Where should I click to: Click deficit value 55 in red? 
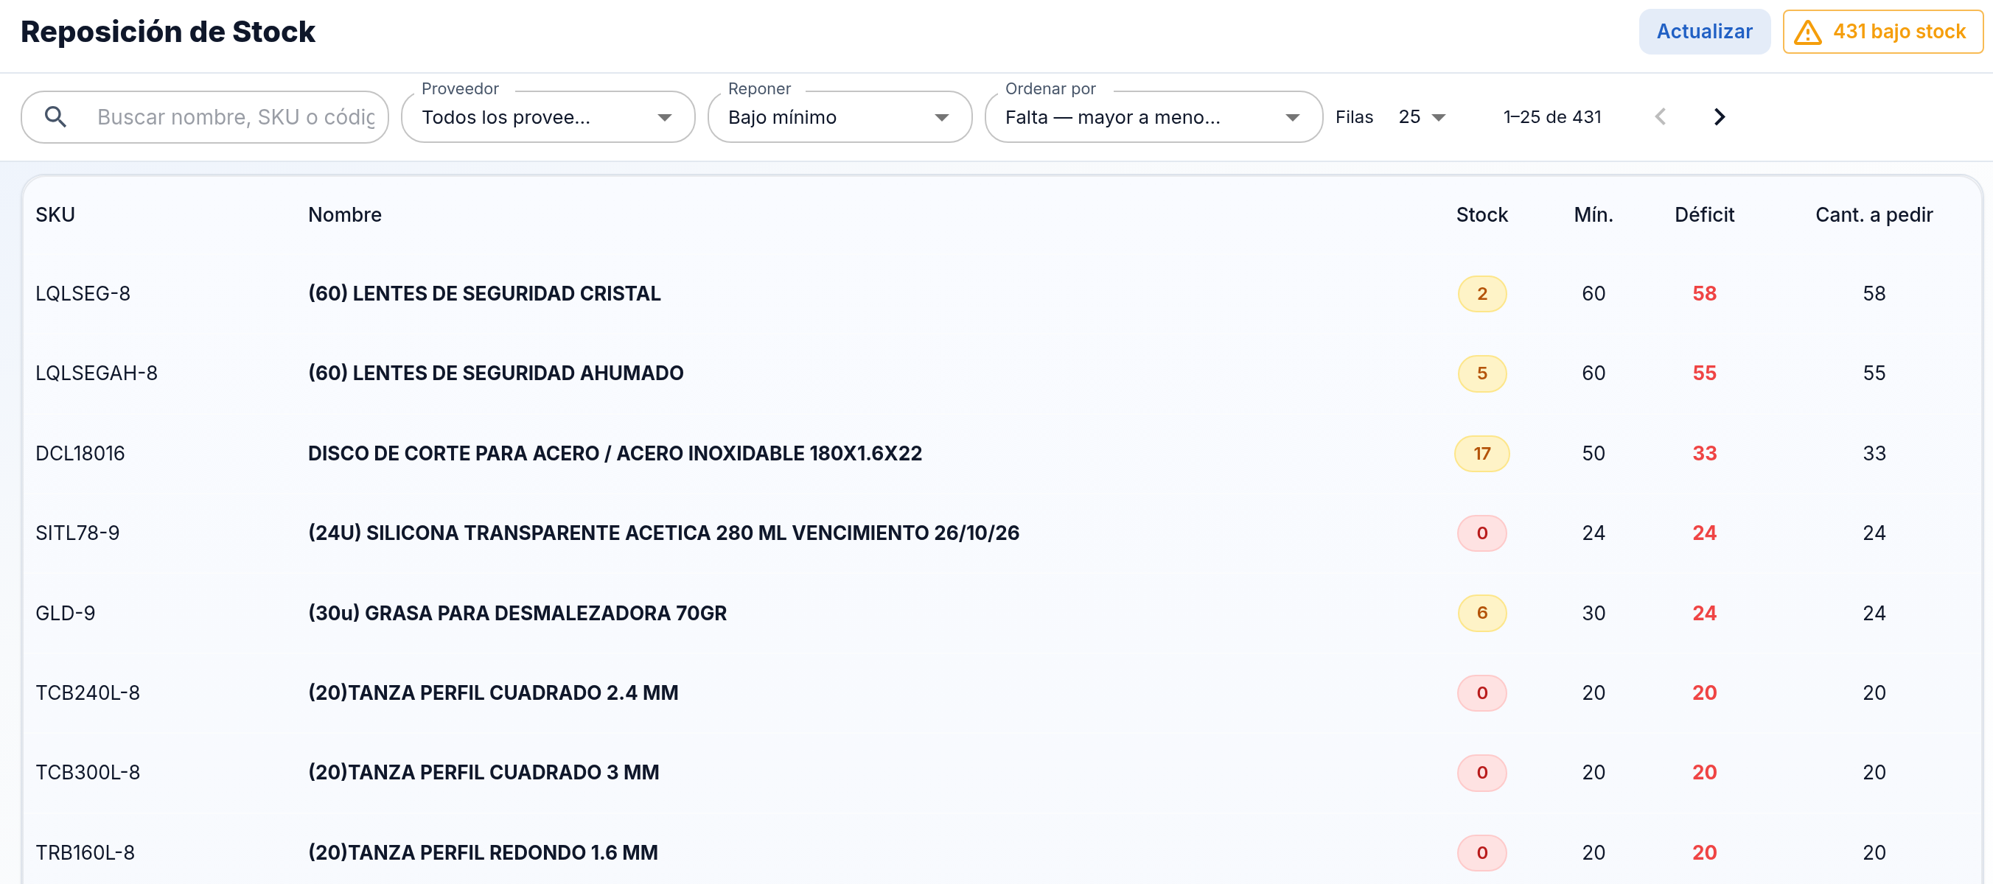1704,373
